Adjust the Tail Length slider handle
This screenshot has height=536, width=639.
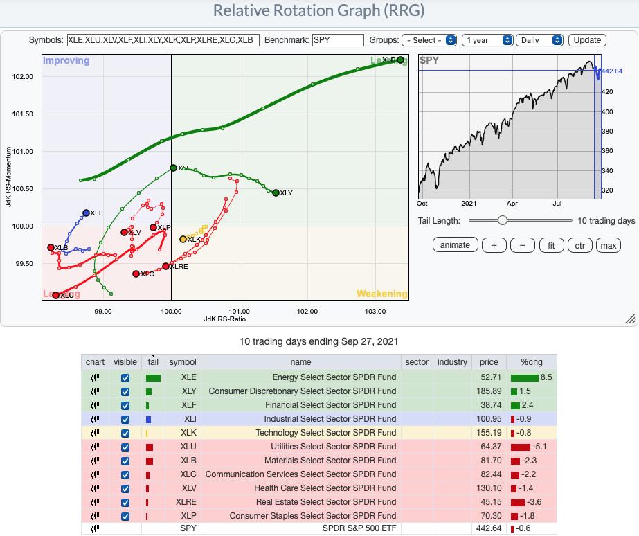click(x=503, y=220)
